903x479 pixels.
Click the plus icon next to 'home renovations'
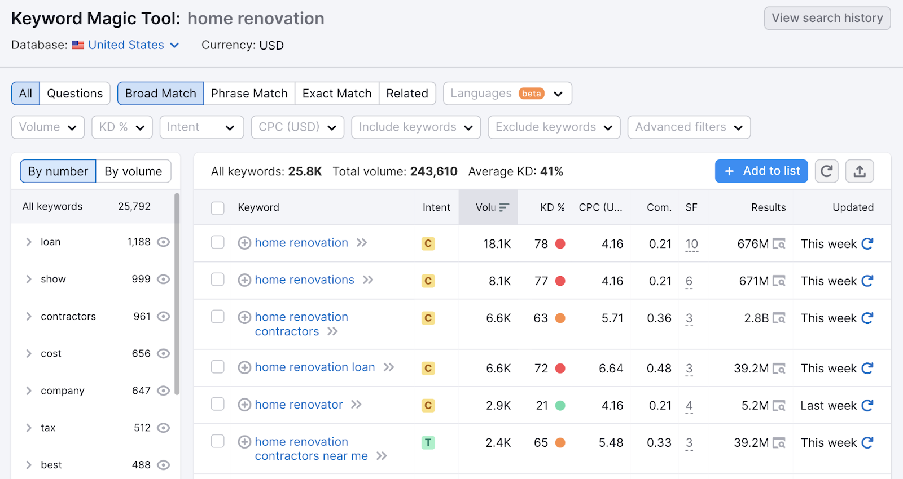[x=244, y=280]
